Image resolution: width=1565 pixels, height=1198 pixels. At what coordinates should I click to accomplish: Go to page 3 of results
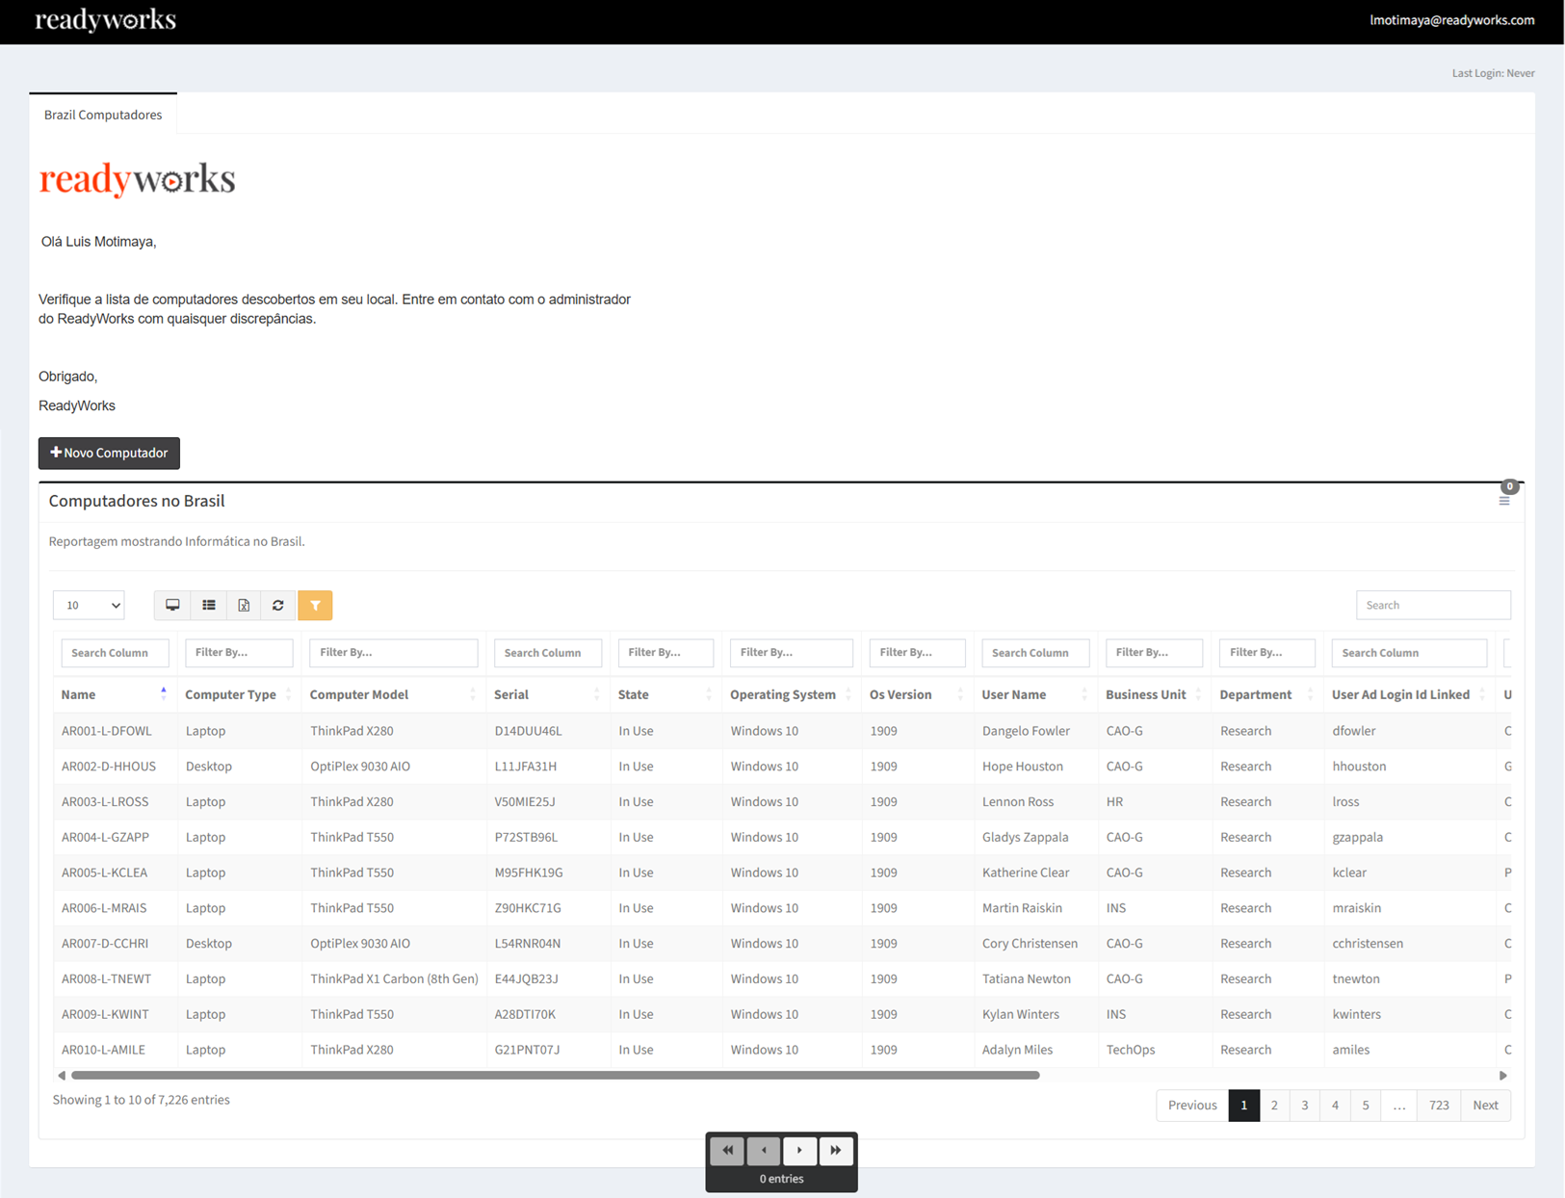click(x=1305, y=1105)
